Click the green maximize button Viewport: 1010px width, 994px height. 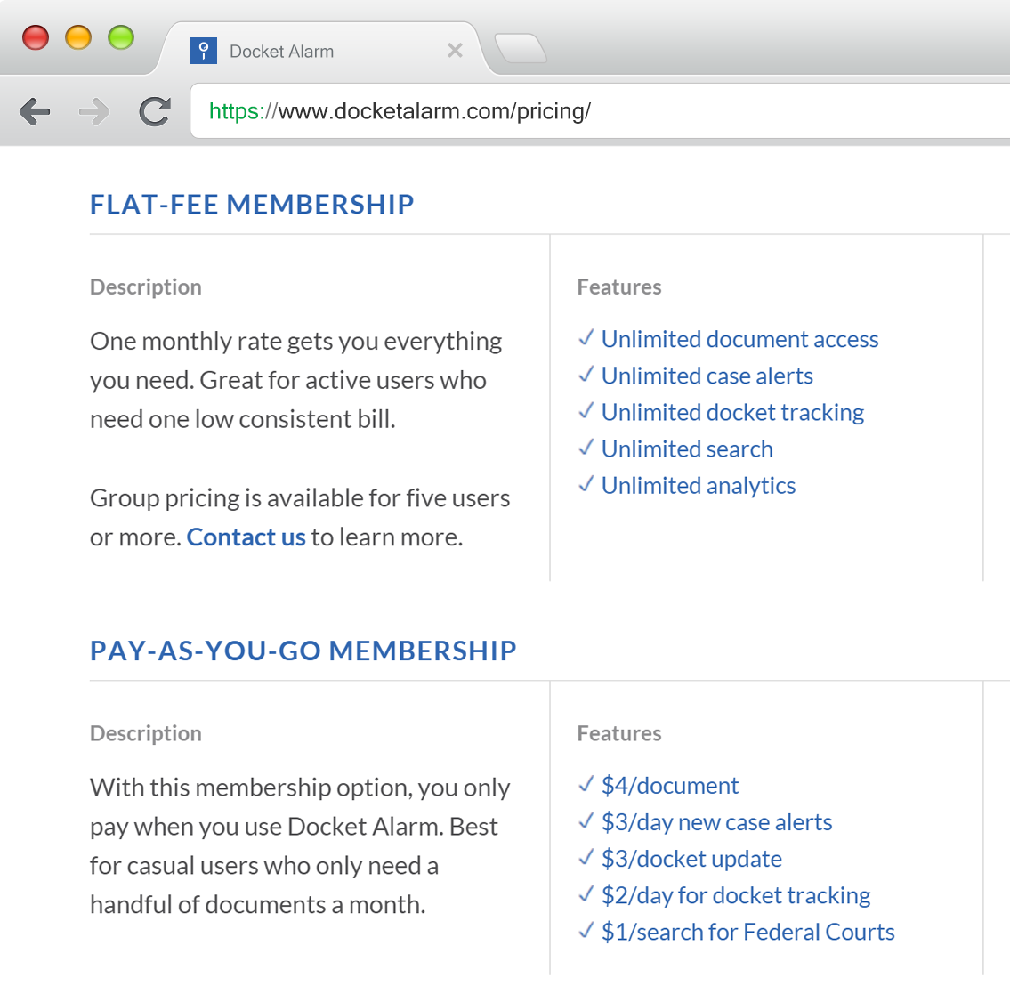tap(121, 38)
